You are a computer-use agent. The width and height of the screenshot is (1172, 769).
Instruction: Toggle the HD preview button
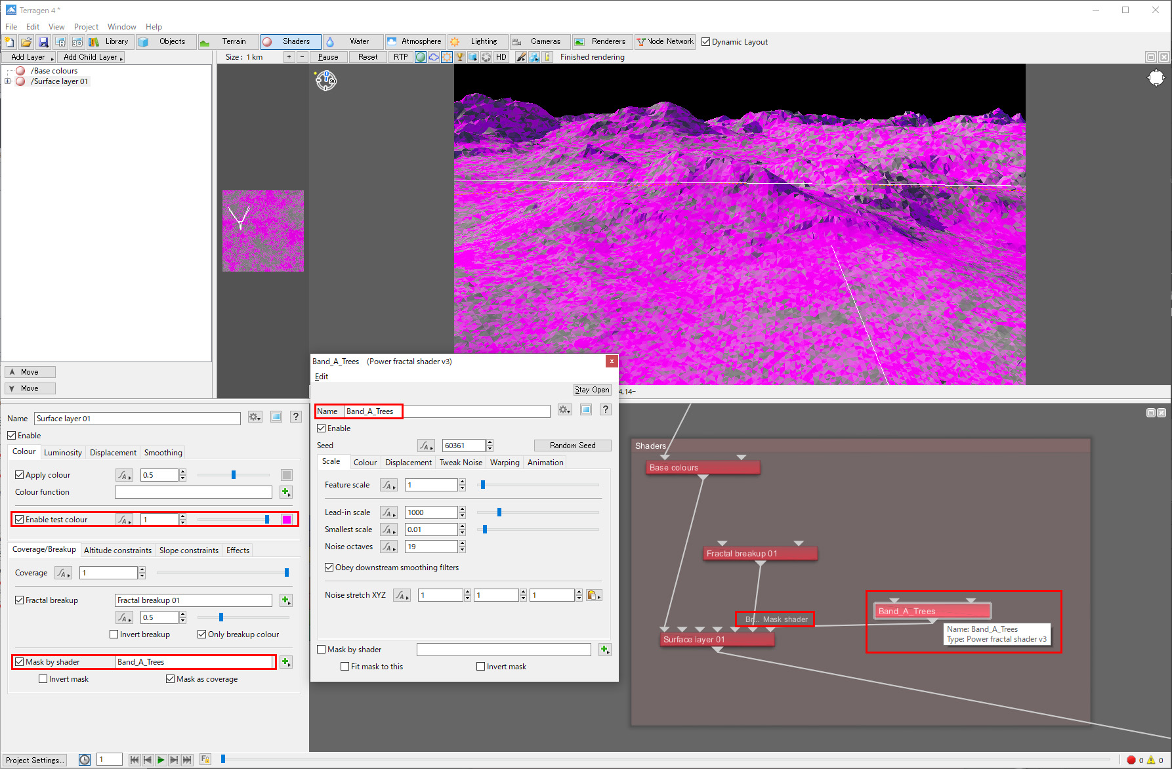[501, 57]
